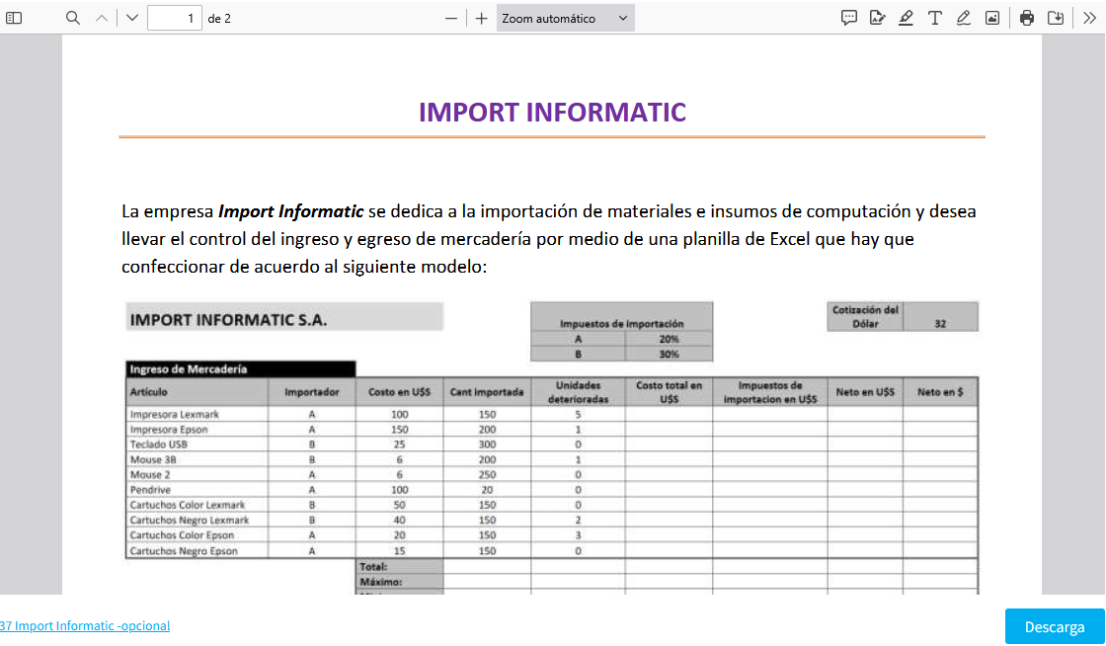Screen dimensions: 1106x646
Task: Select the add image tool
Action: (991, 18)
